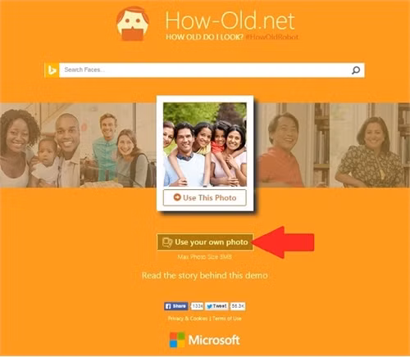Click the Microsoft four-color logo
This screenshot has height=357, width=410.
coord(177,340)
